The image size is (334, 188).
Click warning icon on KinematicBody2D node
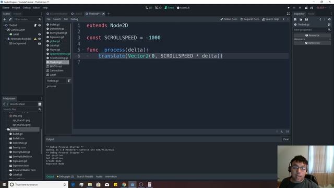35,39
